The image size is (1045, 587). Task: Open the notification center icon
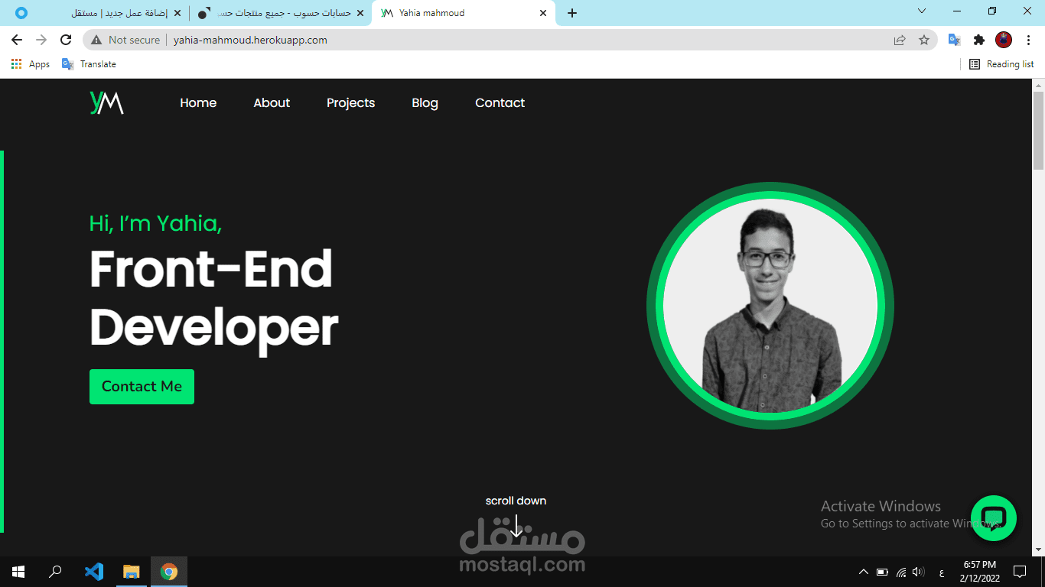(x=1020, y=572)
